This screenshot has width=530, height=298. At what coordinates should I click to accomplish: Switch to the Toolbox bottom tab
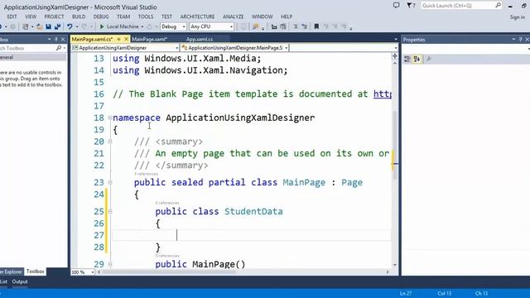35,272
